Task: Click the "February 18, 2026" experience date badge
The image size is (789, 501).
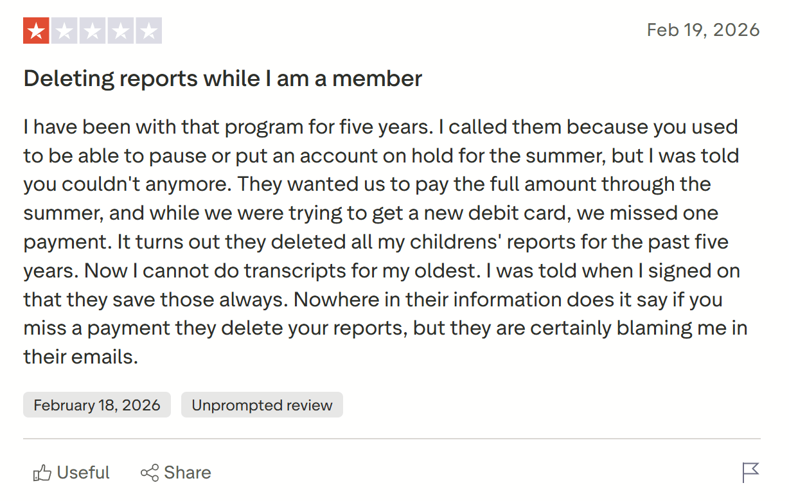Action: [96, 405]
